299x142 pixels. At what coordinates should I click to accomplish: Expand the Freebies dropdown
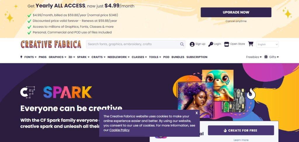[x=254, y=57]
